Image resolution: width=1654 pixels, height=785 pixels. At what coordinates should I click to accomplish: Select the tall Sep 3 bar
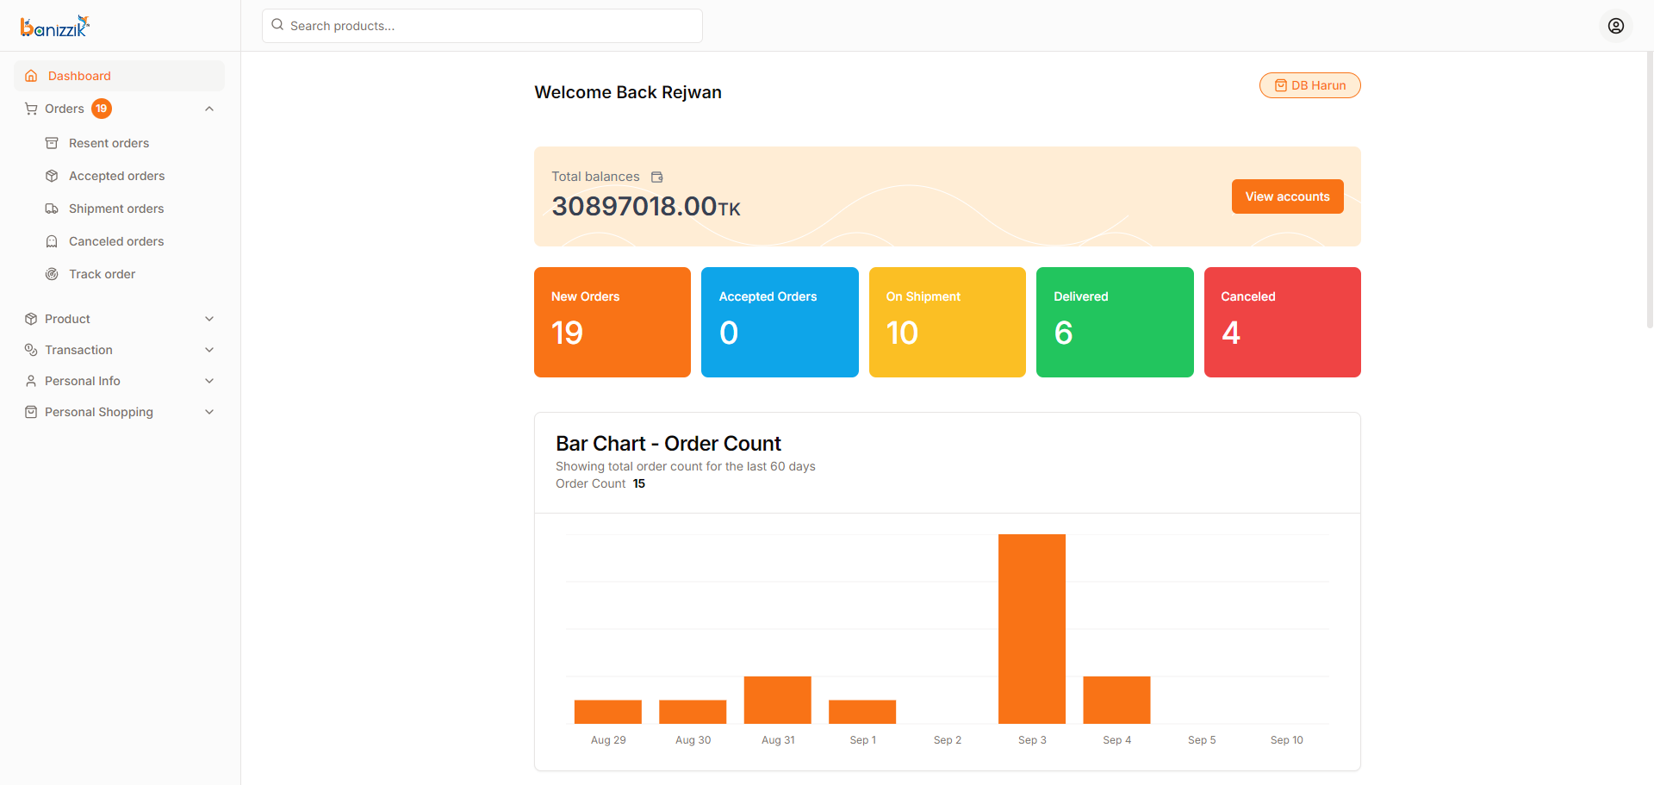[1032, 629]
